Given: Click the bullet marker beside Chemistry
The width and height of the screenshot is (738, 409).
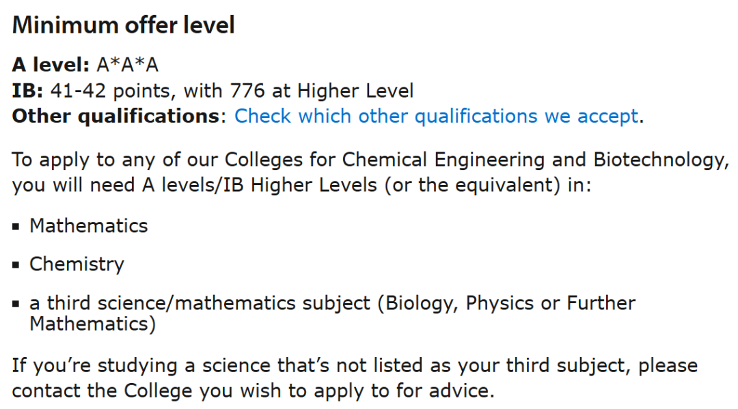Looking at the screenshot, I should tap(16, 265).
